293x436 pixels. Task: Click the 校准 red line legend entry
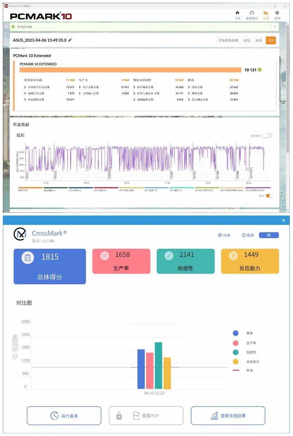243,370
